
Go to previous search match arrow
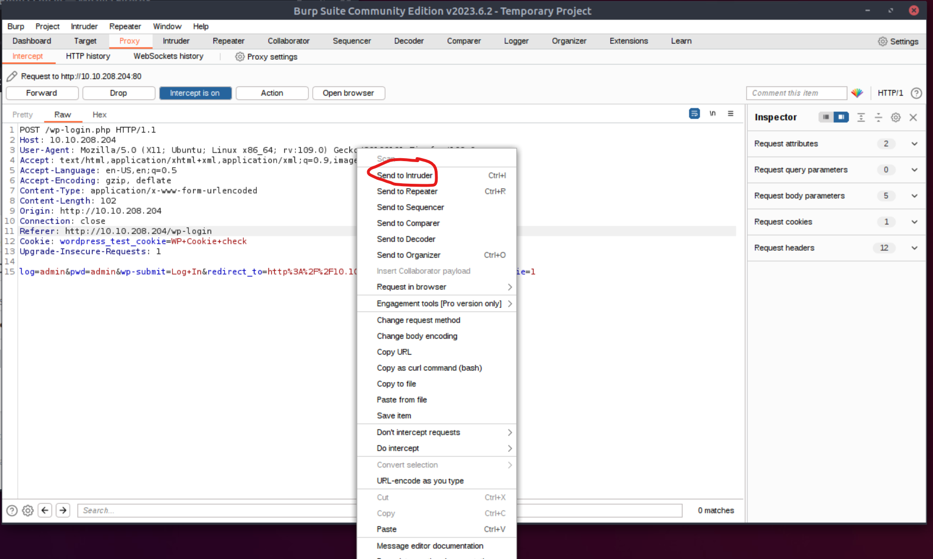45,510
